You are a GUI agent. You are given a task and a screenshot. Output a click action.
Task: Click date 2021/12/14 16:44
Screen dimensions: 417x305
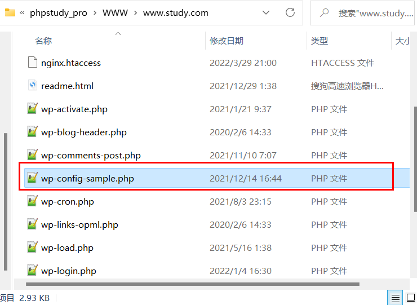pos(246,179)
